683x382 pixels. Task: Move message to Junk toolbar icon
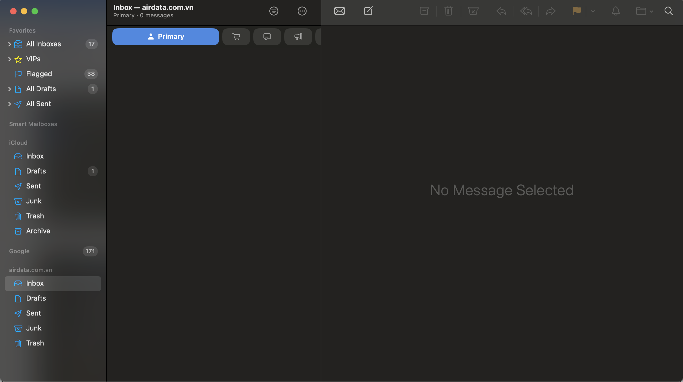473,11
